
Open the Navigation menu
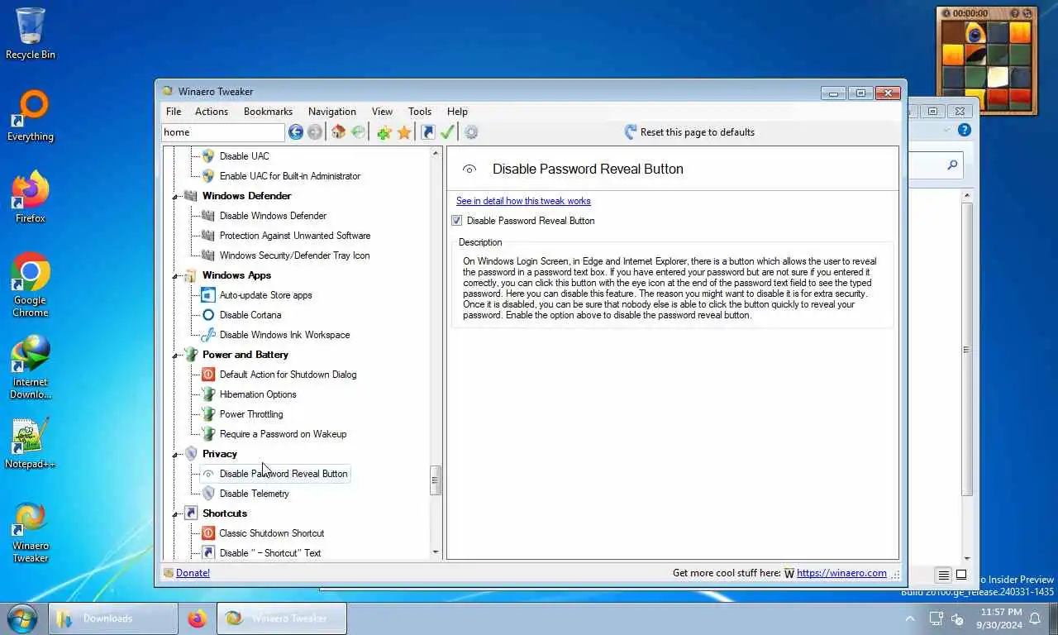332,112
